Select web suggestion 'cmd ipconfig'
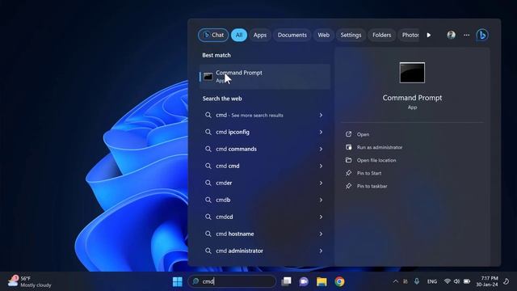The height and width of the screenshot is (291, 517). point(265,132)
